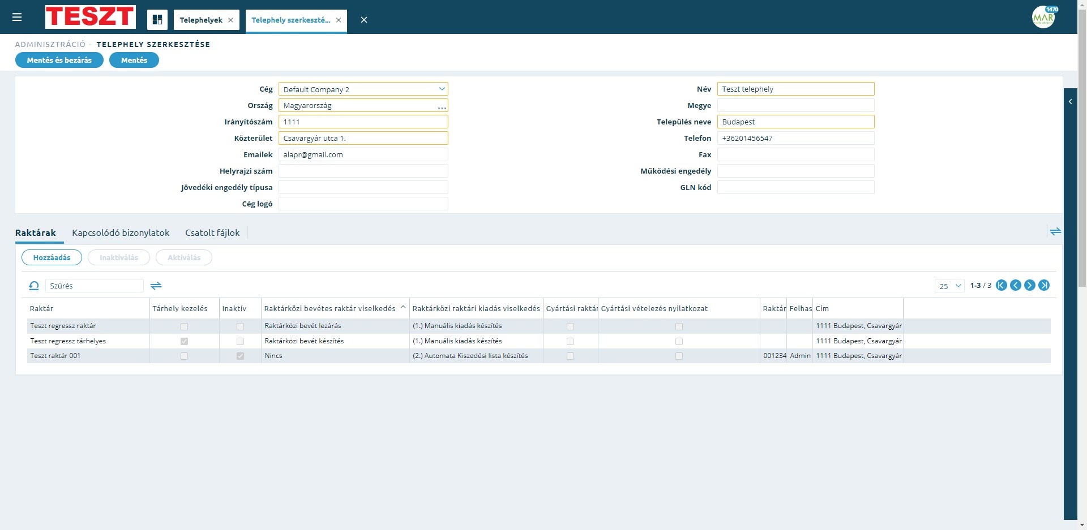Select the Teszt regressz raktár row
Viewport: 1087px width, 530px height.
pyautogui.click(x=538, y=326)
